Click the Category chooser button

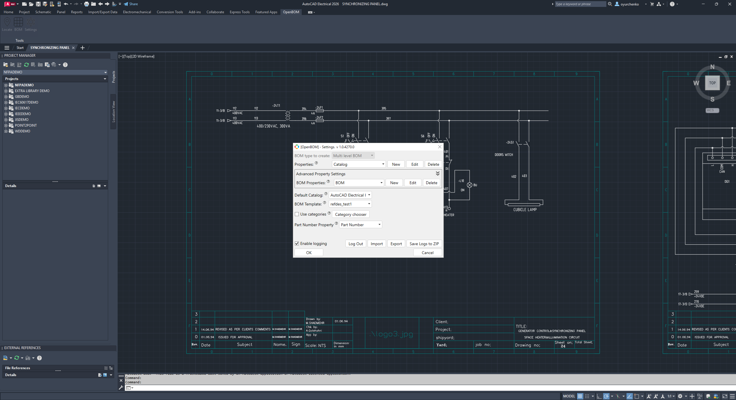(351, 214)
